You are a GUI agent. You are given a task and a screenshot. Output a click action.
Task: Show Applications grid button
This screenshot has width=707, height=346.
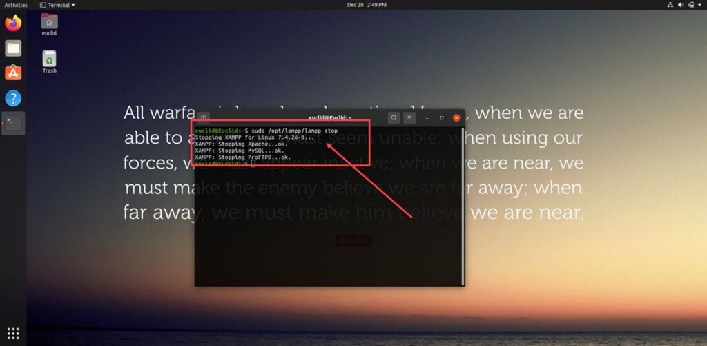coord(13,334)
